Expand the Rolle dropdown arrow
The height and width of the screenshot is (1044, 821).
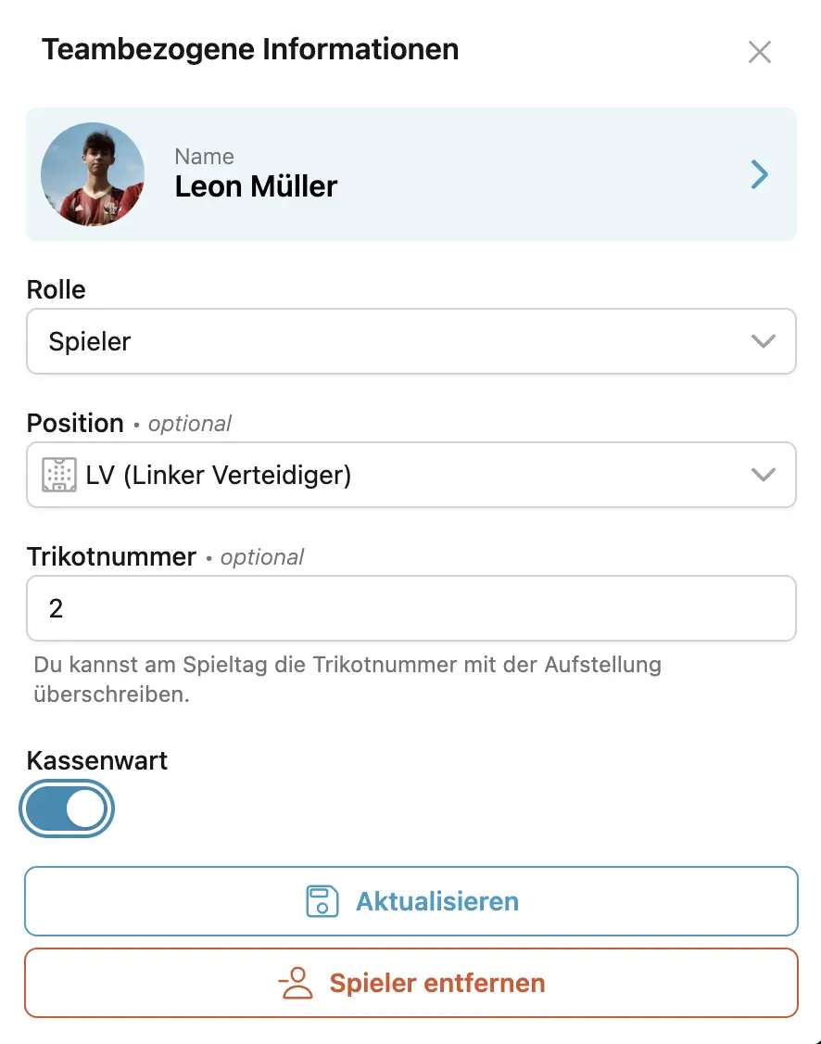764,341
